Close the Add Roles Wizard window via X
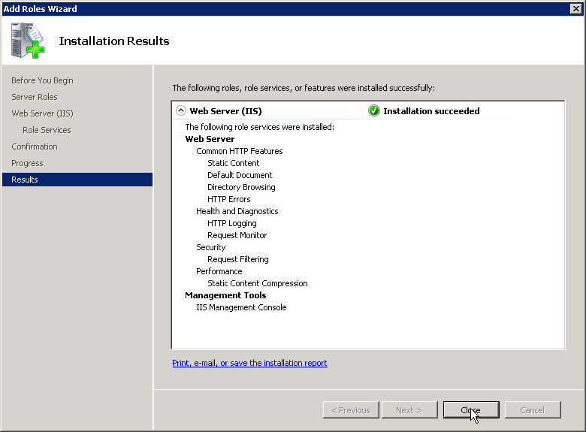Viewport: 586px width, 432px height. 576,8
